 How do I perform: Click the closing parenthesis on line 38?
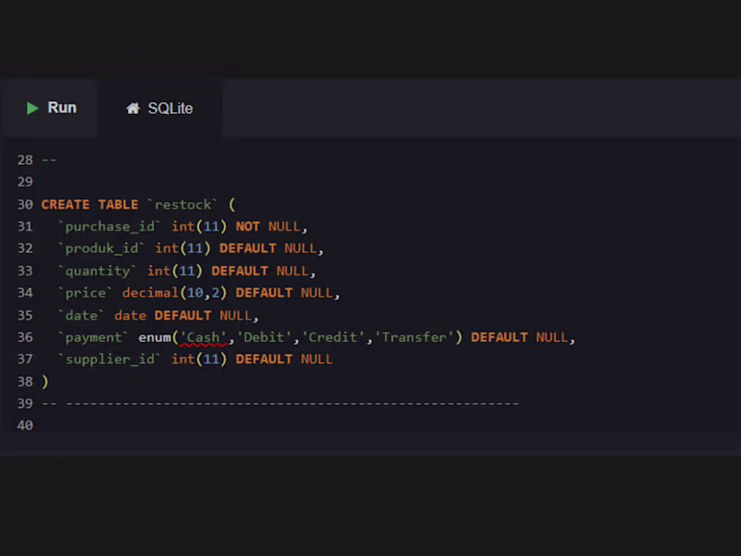pos(44,382)
